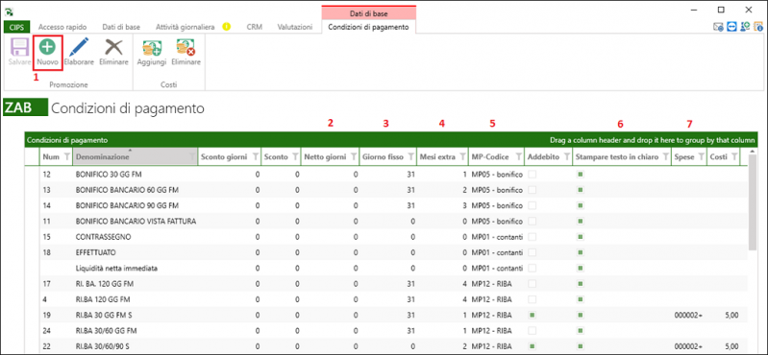Open the MP-Codice column filter
The image size is (768, 355).
pos(519,157)
